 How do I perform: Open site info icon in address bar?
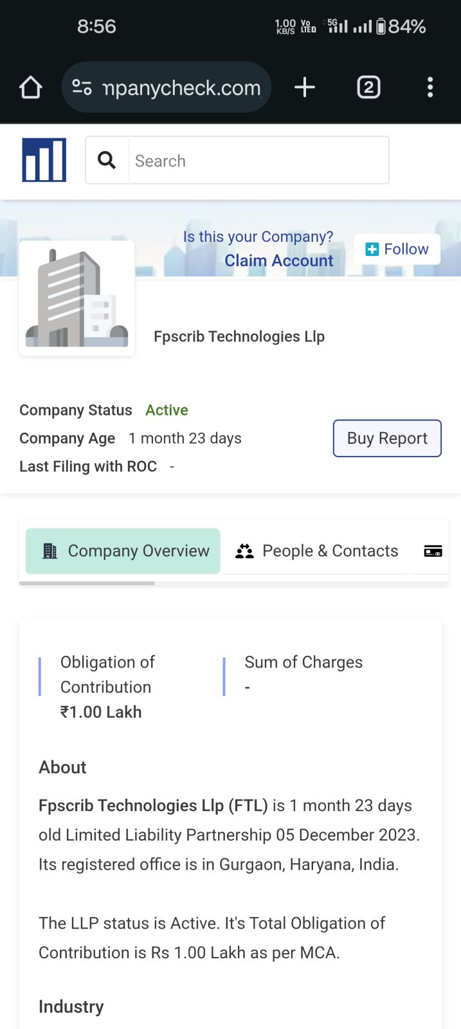(82, 87)
